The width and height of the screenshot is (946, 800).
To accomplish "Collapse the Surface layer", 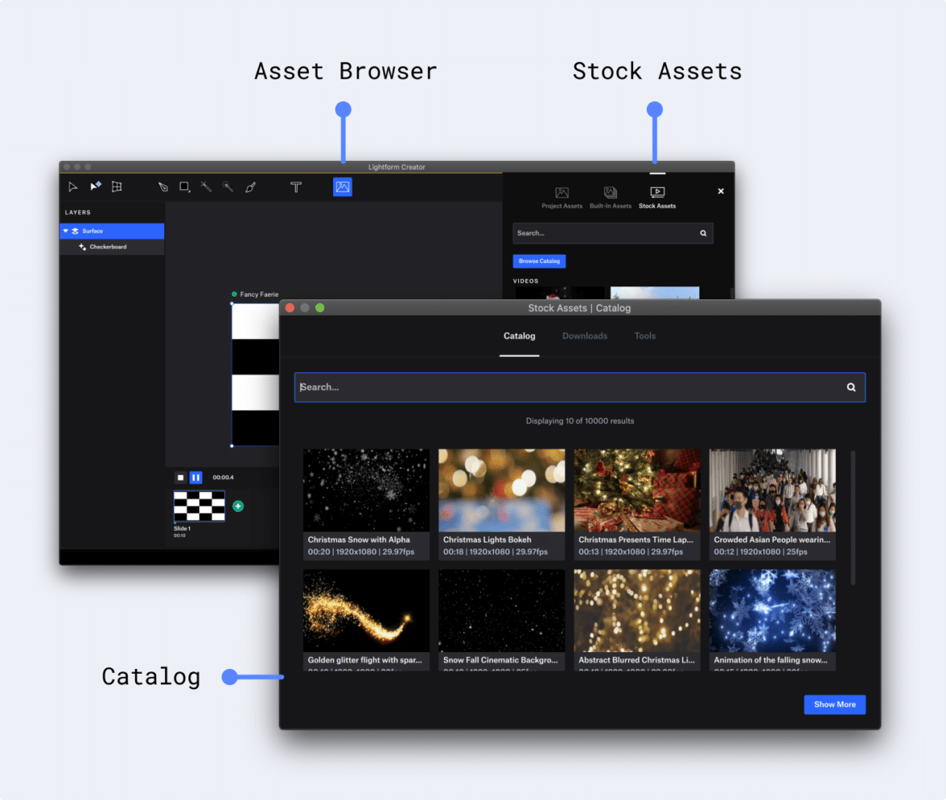I will coord(66,231).
